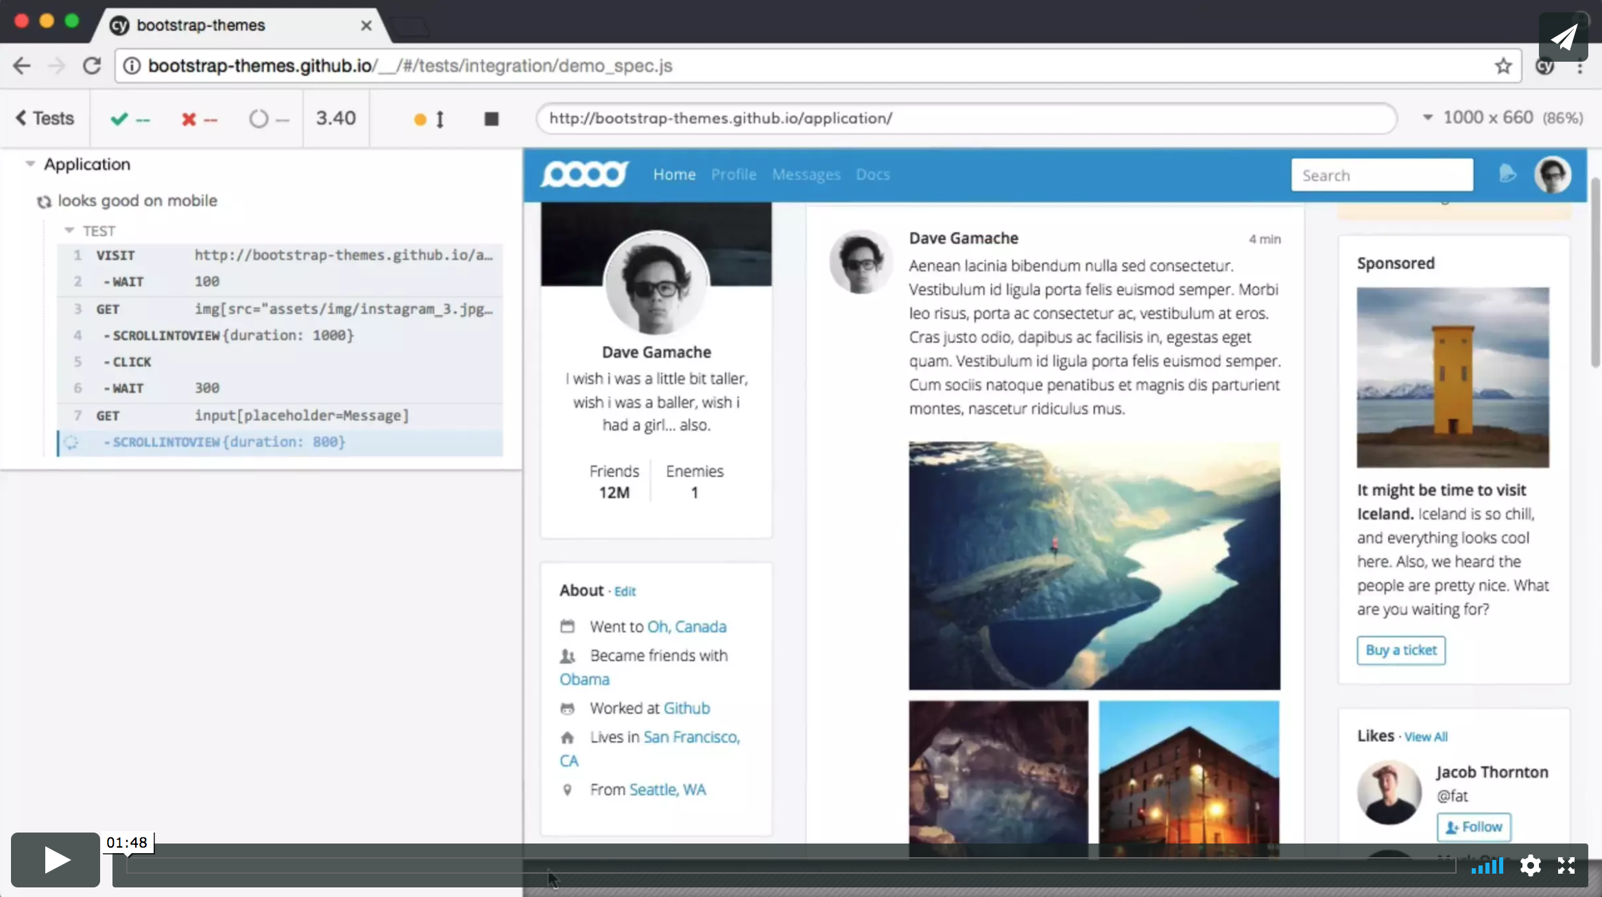This screenshot has height=897, width=1602.
Task: Open the notification bell in the app navbar
Action: pyautogui.click(x=1508, y=174)
